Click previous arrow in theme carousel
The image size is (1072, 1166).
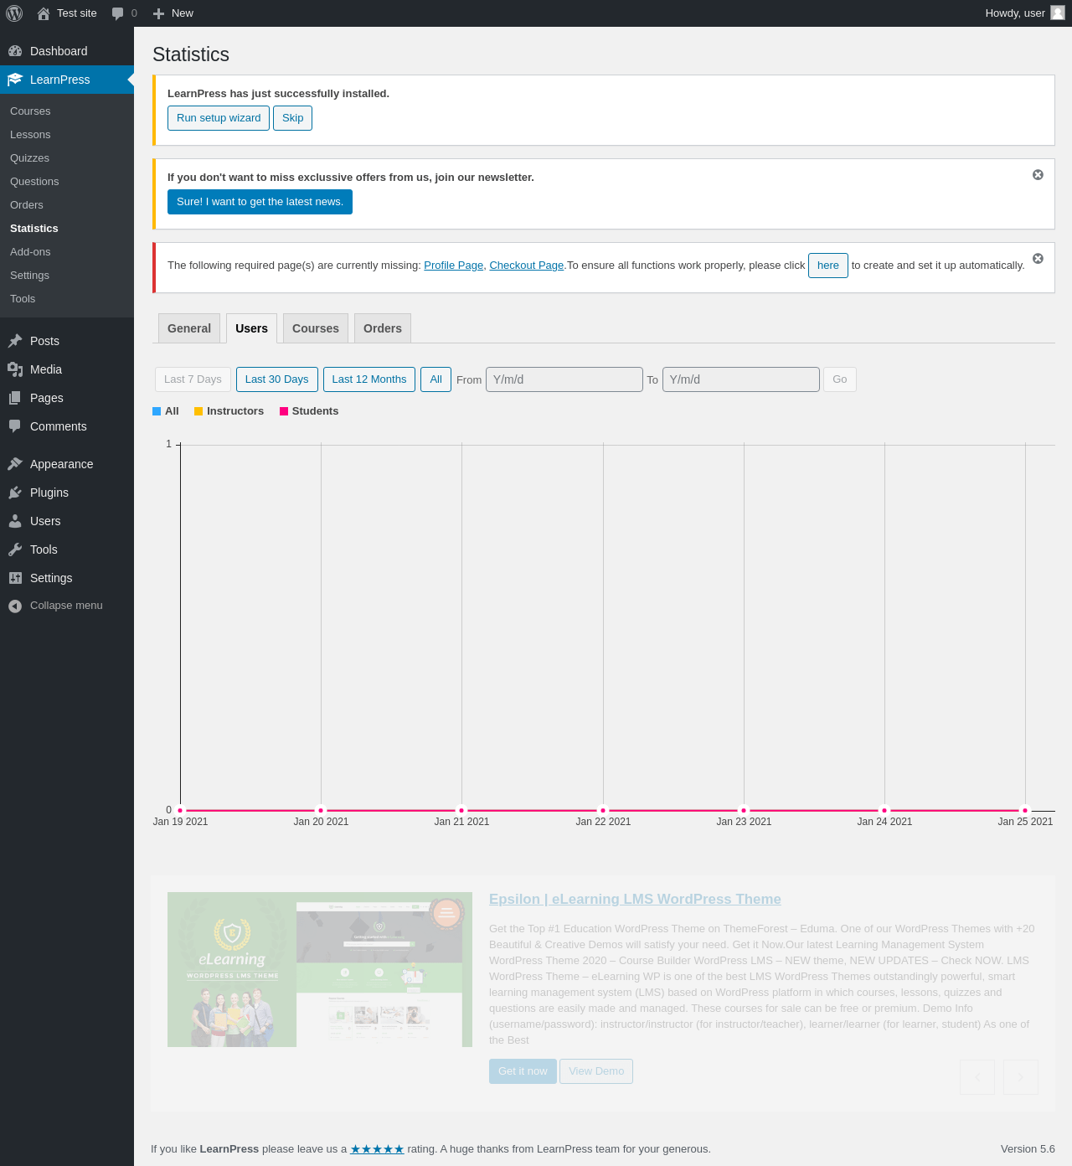(977, 1077)
